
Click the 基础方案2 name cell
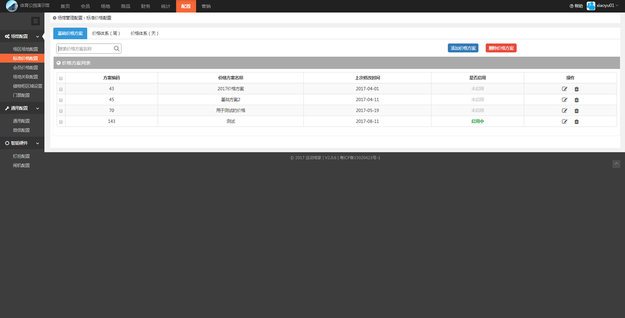point(230,100)
